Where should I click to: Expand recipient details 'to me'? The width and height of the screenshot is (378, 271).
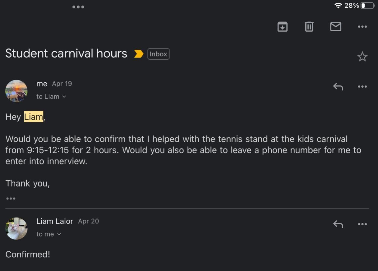tap(49, 234)
